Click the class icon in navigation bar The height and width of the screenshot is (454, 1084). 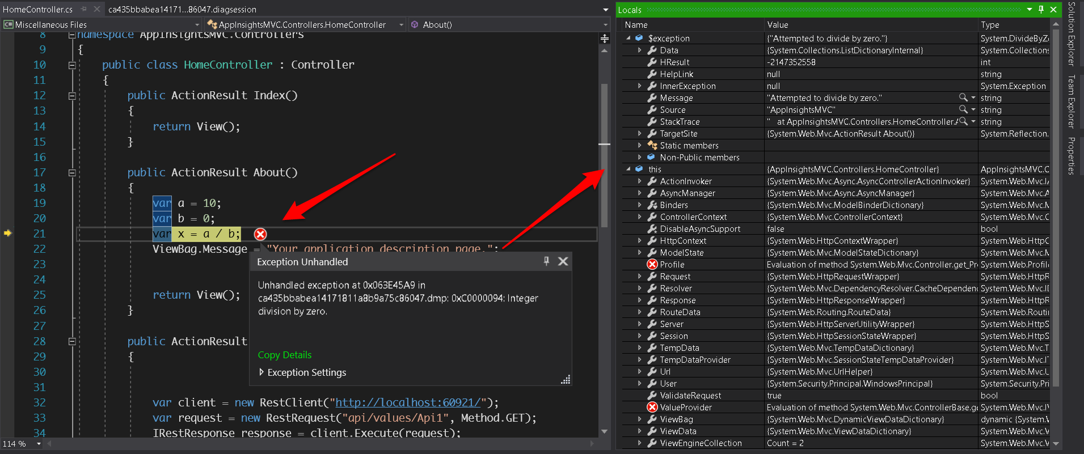click(x=212, y=24)
